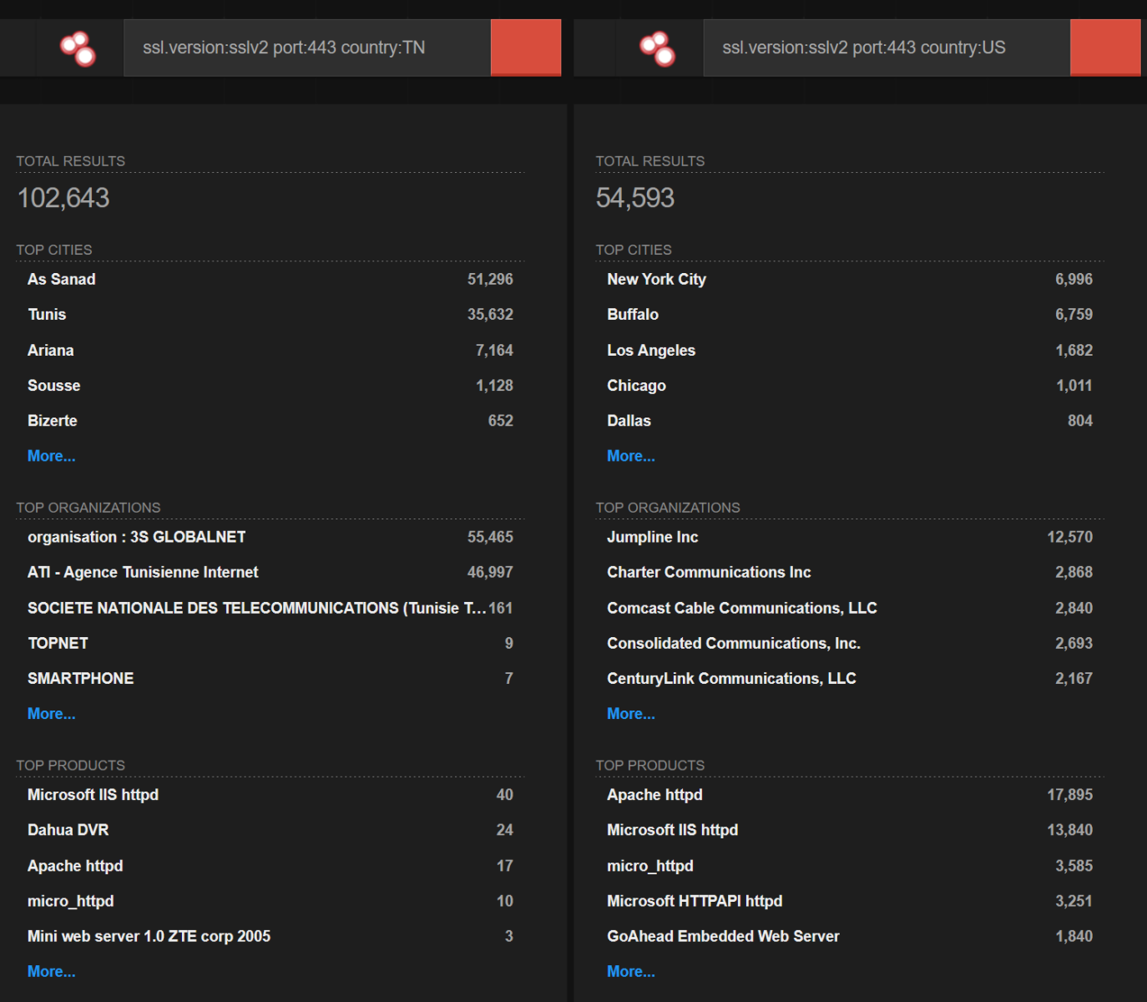Select Jumpline Inc organization
1147x1002 pixels.
tap(653, 537)
